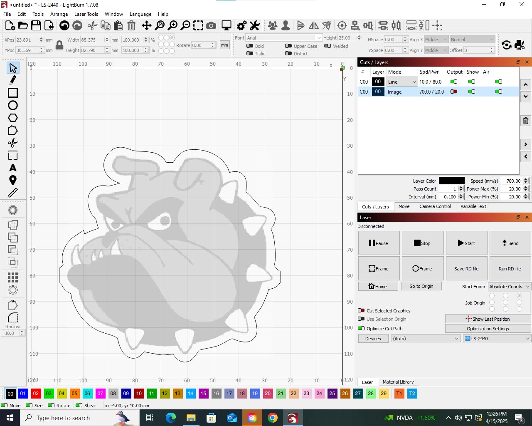
Task: Enable Cut Selected Graphics
Action: coord(361,310)
